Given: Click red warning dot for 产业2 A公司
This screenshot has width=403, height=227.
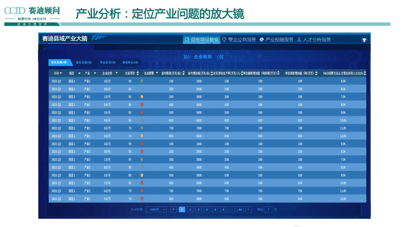Looking at the screenshot, I should tap(142, 144).
